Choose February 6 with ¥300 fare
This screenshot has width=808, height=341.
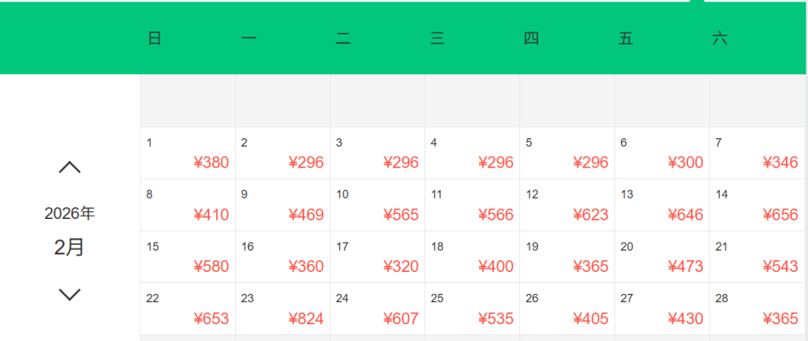coord(662,153)
